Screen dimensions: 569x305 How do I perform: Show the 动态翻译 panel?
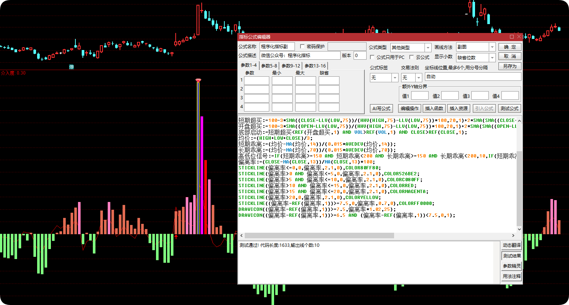(512, 245)
